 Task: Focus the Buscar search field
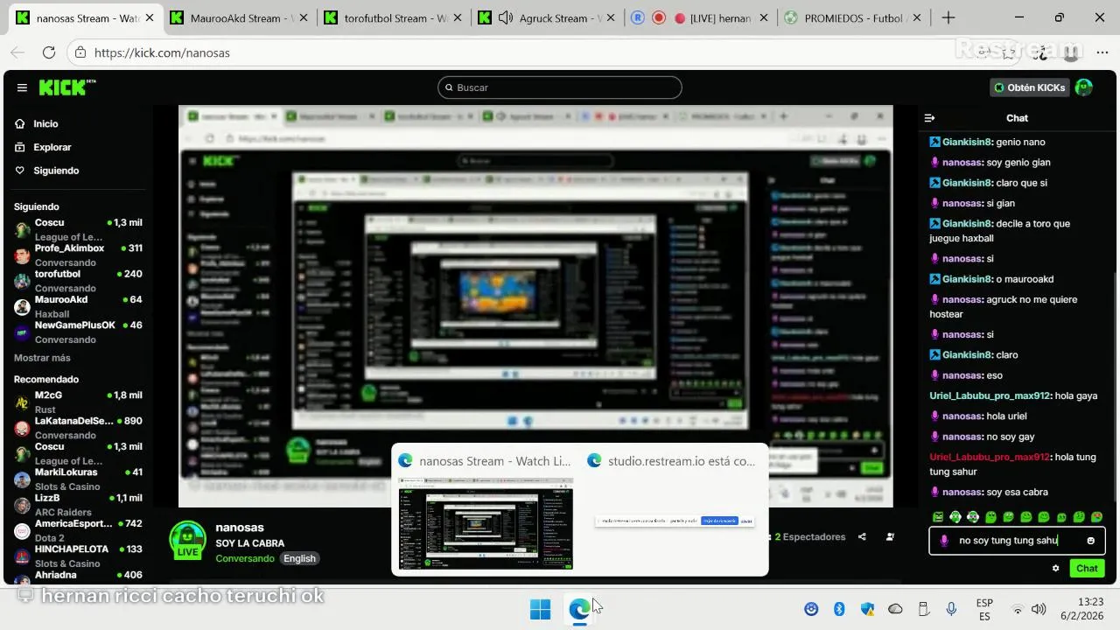pos(560,87)
